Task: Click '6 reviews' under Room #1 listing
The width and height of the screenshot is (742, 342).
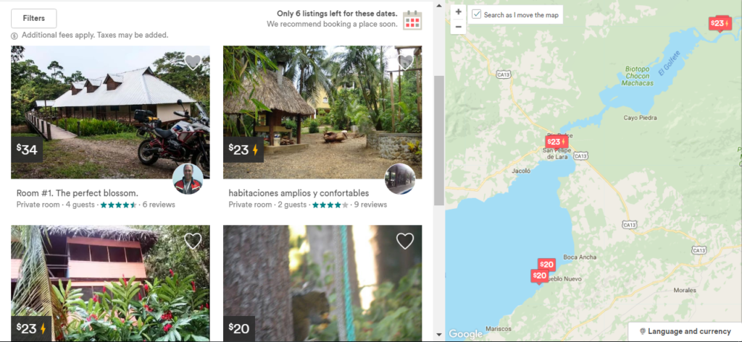Action: point(159,205)
